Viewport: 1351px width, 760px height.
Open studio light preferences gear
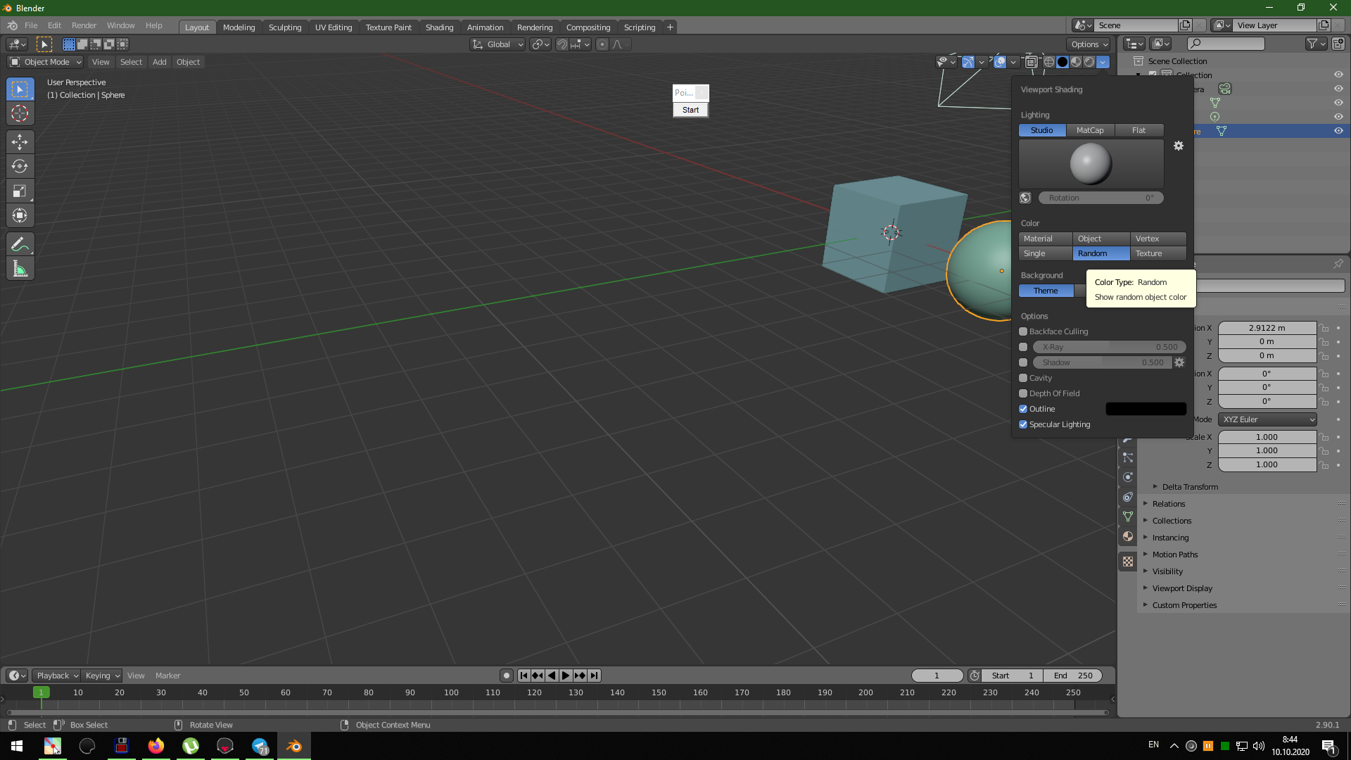(x=1179, y=146)
